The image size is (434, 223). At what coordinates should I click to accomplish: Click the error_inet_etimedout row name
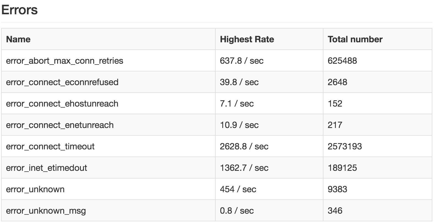tap(46, 168)
